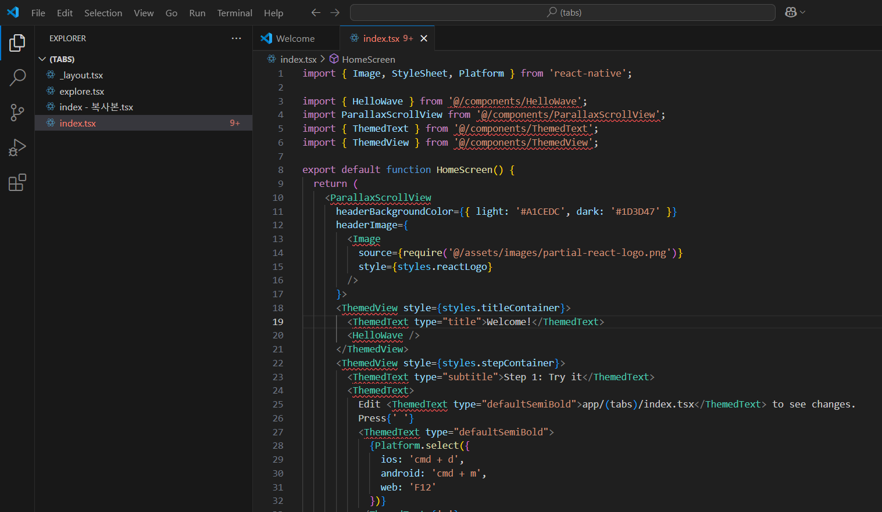The width and height of the screenshot is (882, 512).
Task: Click 'Welcome!' text on line 19
Action: click(509, 322)
